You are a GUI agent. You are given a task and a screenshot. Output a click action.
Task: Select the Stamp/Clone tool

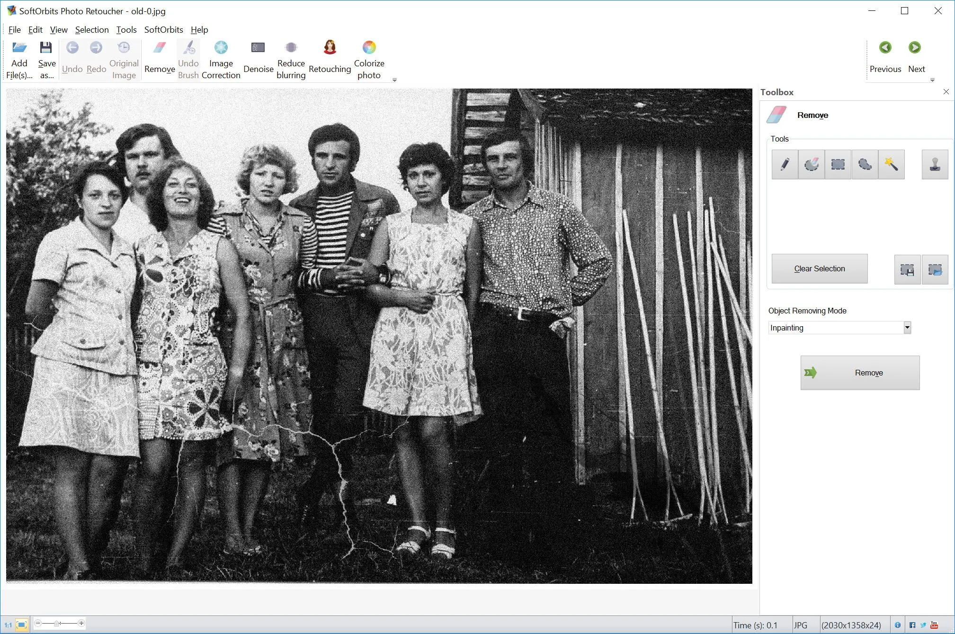(x=935, y=164)
